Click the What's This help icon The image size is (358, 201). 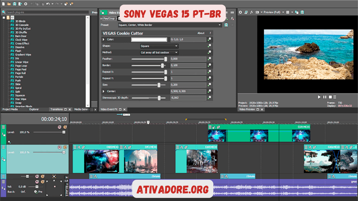pos(71,4)
